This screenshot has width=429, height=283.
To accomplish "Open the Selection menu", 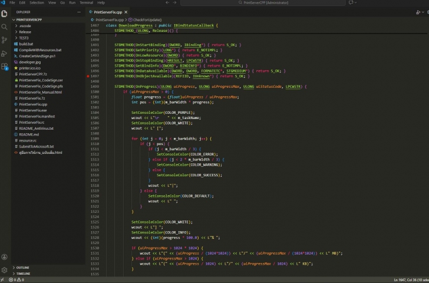I will [x=37, y=2].
